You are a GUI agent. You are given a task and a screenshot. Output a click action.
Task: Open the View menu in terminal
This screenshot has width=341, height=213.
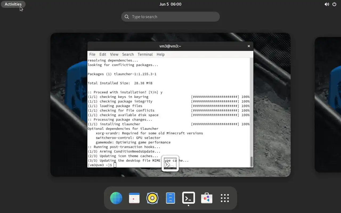click(x=114, y=54)
